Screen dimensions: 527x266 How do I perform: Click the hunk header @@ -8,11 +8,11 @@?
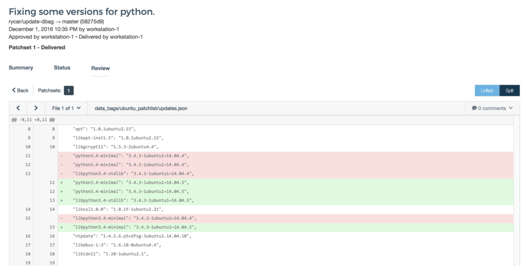point(34,120)
